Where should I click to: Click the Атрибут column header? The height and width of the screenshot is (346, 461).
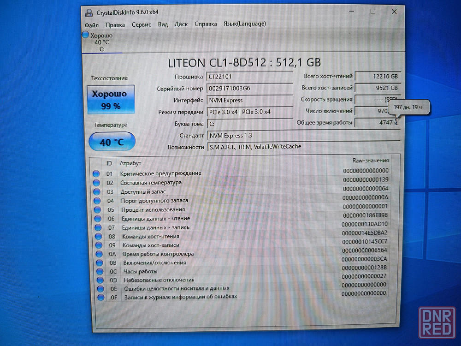130,163
